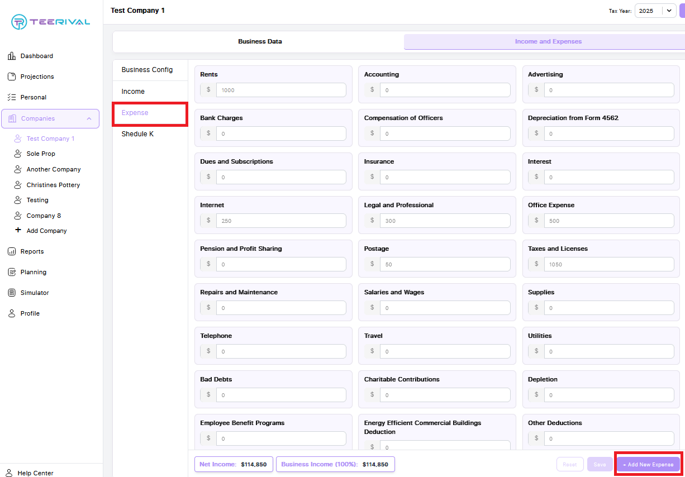
Task: Click the Telephone amount field
Action: (281, 351)
